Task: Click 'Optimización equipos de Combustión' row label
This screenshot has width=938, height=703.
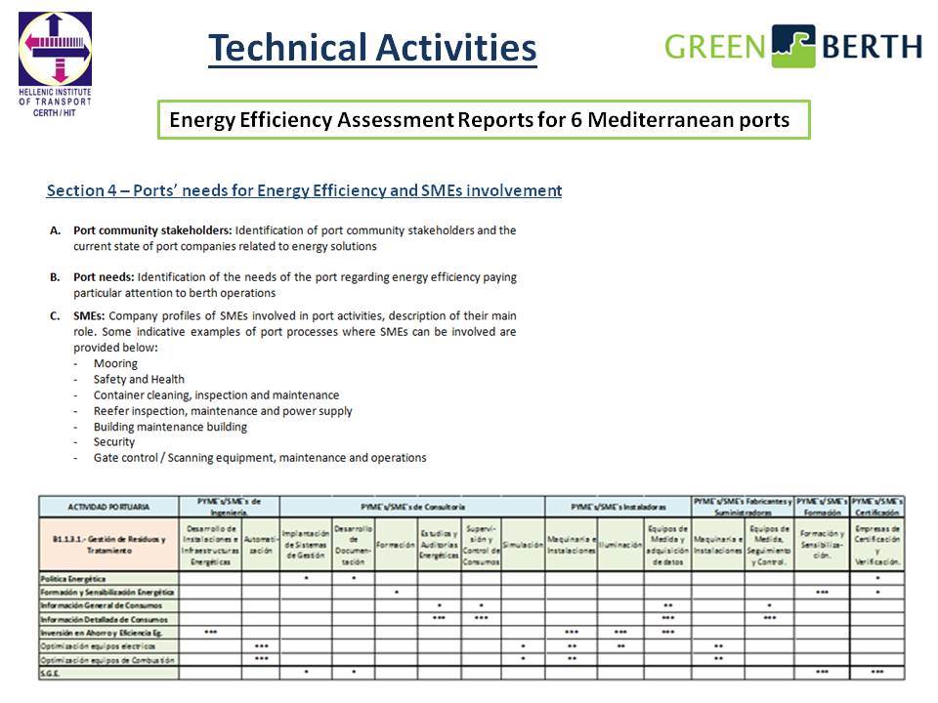Action: pos(108,659)
